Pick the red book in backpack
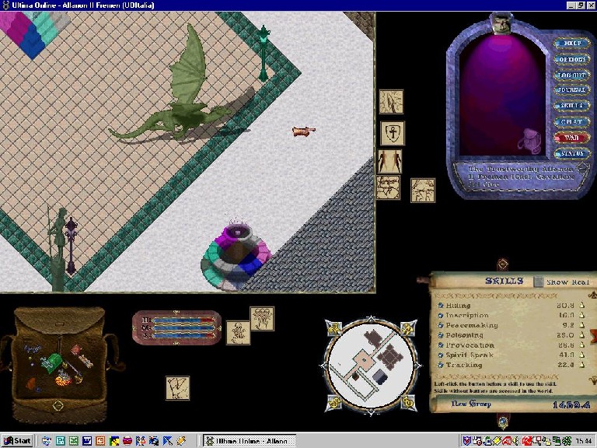Viewport: 597px width, 448px height. (76, 350)
